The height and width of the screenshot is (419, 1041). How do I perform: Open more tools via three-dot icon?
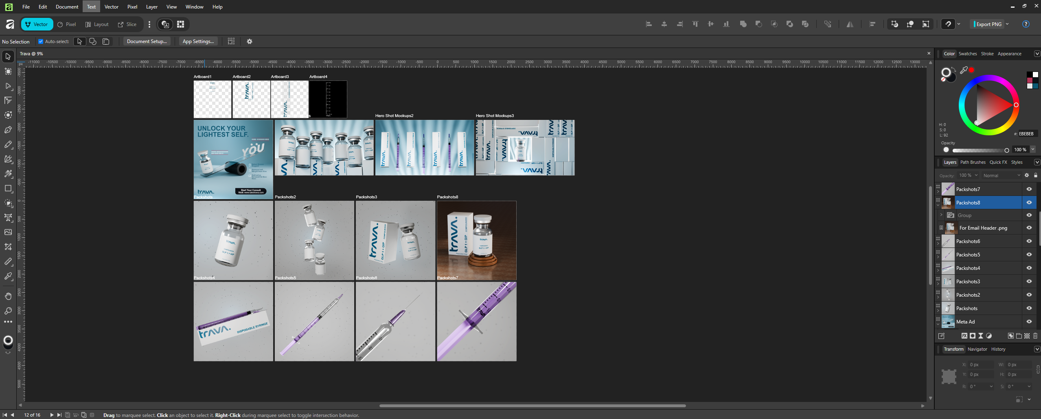point(8,322)
